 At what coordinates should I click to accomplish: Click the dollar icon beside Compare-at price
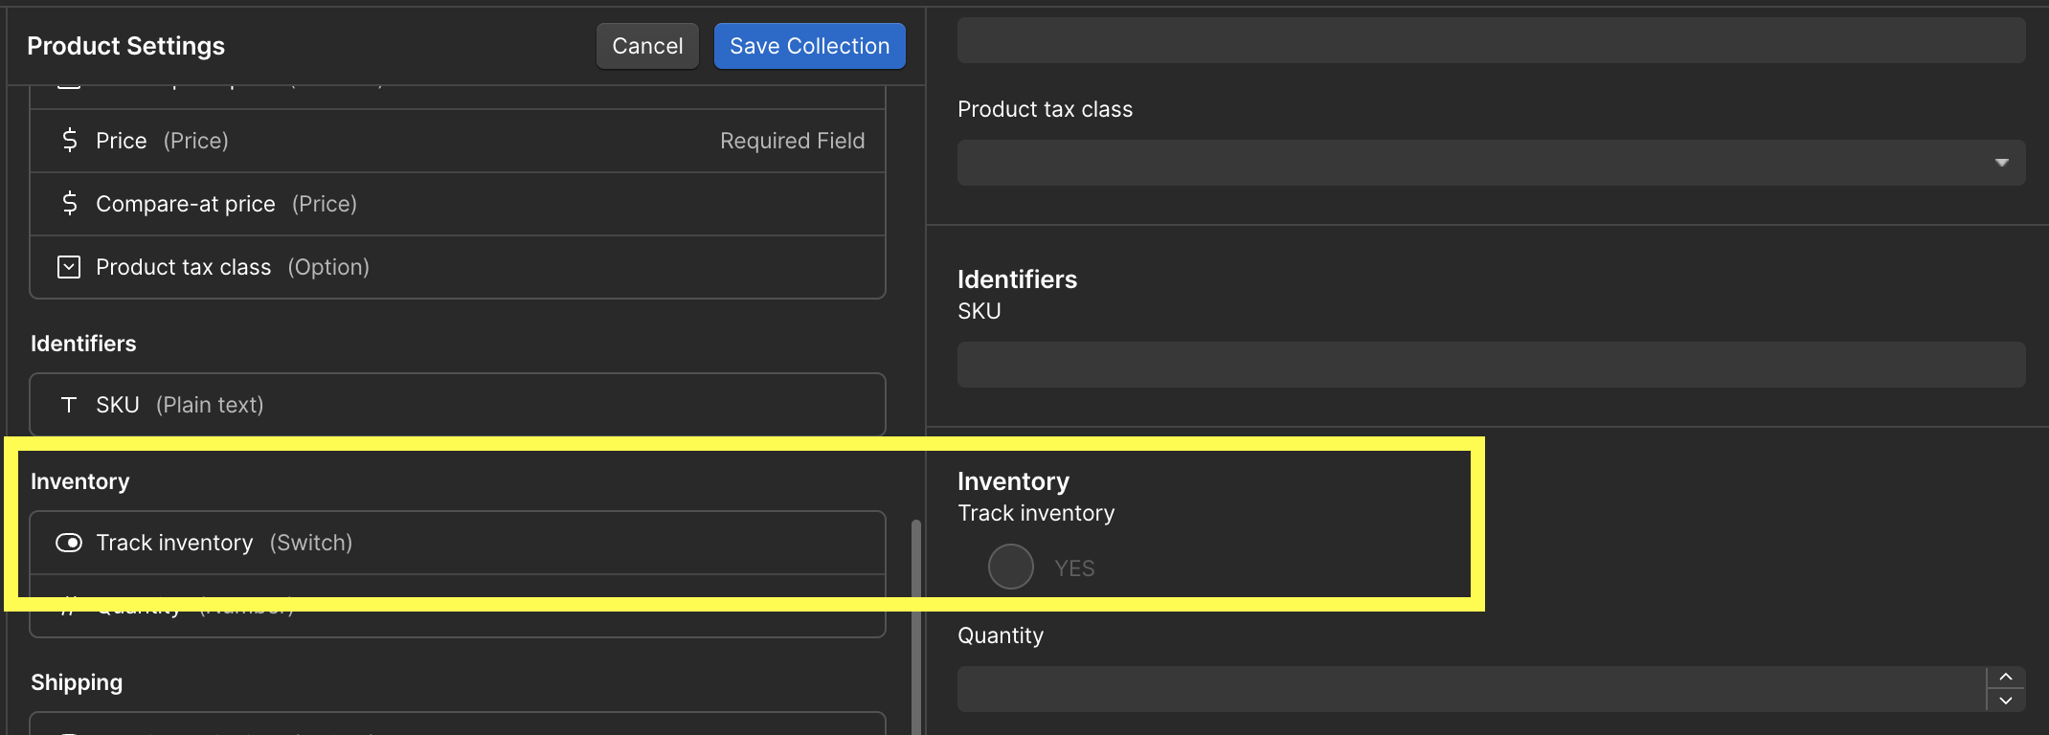[69, 204]
